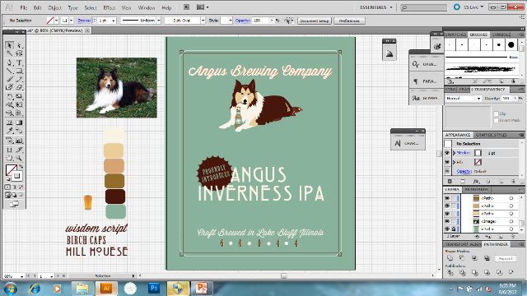The height and width of the screenshot is (296, 527).
Task: Open the Color Guide collapsed panel icon
Action: (x=389, y=54)
